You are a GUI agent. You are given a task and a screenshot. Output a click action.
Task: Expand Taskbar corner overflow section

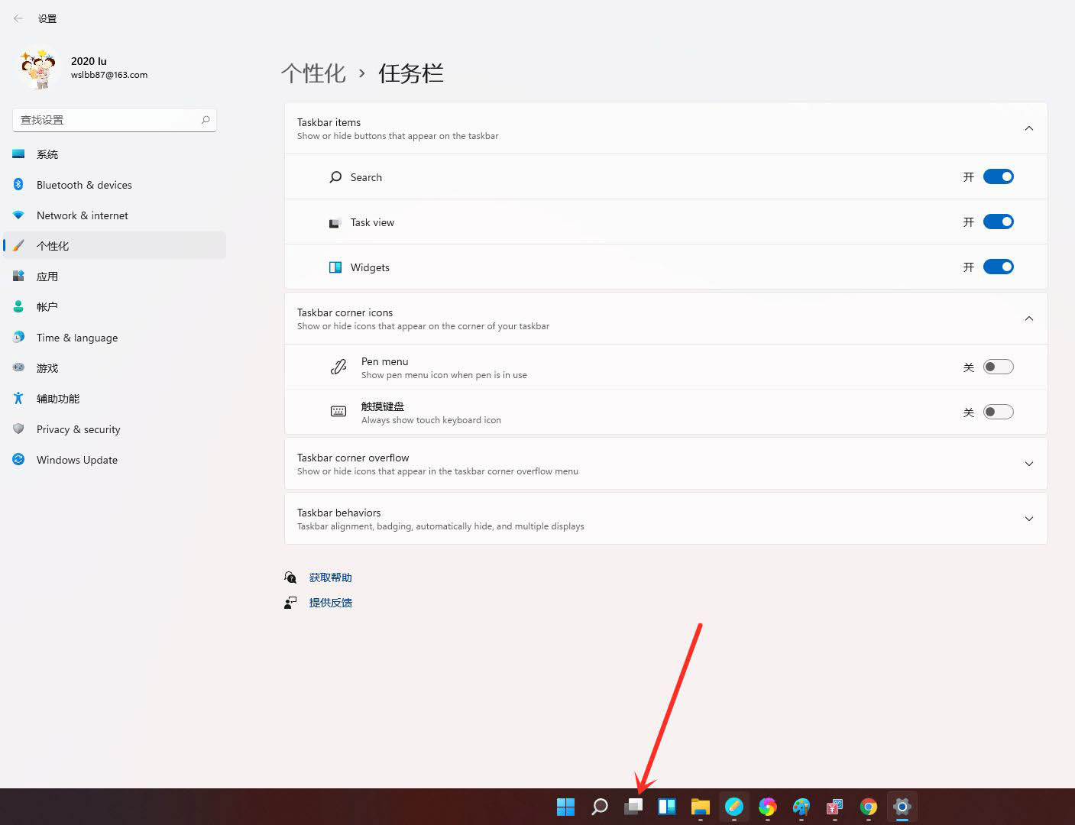[1029, 464]
